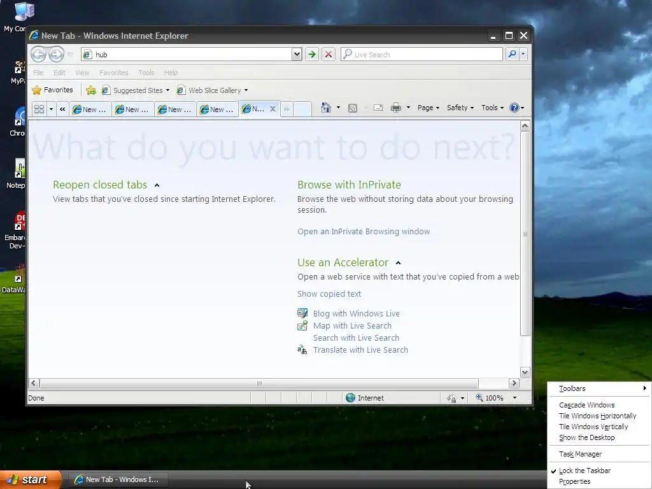Select Task Manager from context menu

point(580,453)
